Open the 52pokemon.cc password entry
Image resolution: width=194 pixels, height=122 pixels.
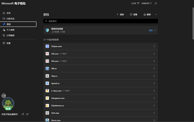(101, 105)
